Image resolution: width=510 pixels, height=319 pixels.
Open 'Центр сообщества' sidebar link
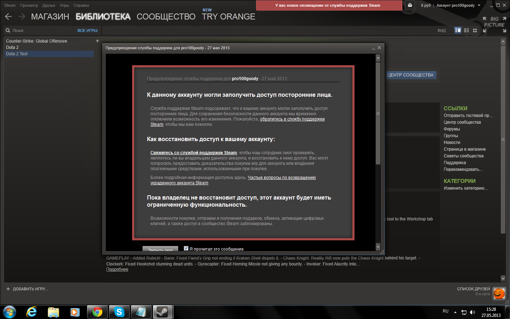[x=462, y=122]
